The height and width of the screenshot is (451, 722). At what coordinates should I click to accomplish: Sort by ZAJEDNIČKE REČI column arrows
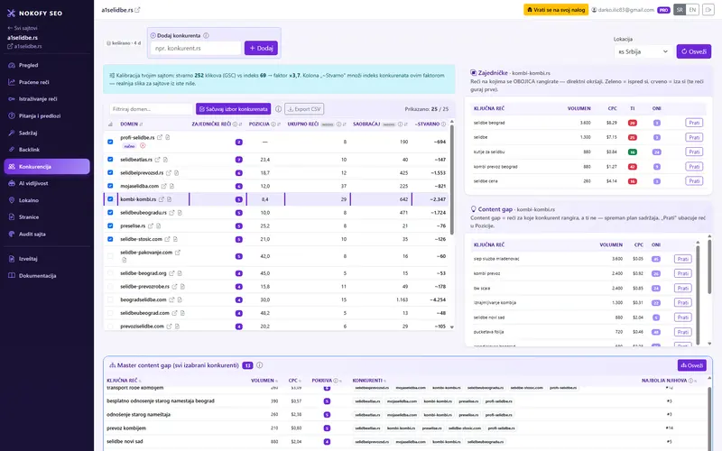click(x=241, y=124)
